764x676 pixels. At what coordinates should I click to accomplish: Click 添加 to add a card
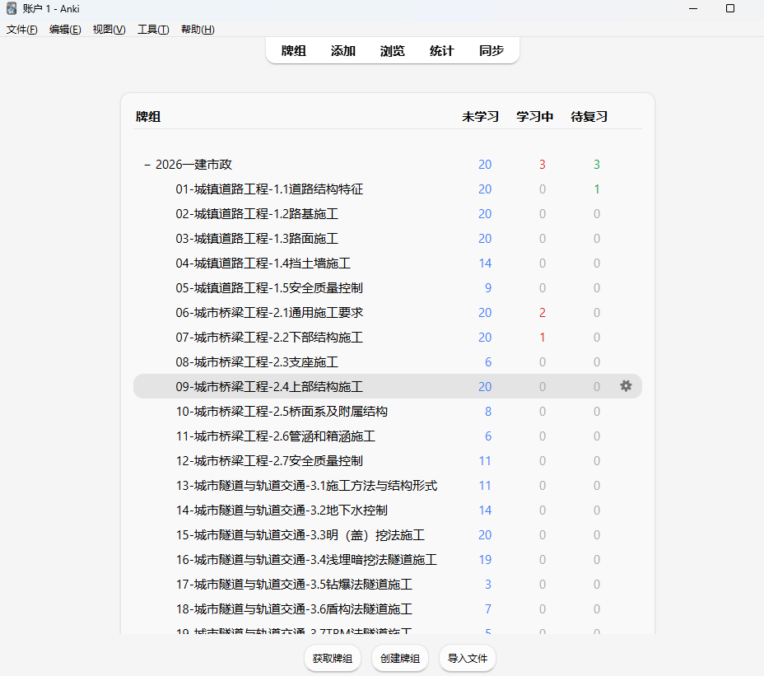(x=343, y=51)
